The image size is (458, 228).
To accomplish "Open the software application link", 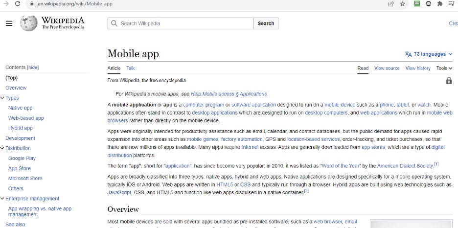I will coord(253,105).
